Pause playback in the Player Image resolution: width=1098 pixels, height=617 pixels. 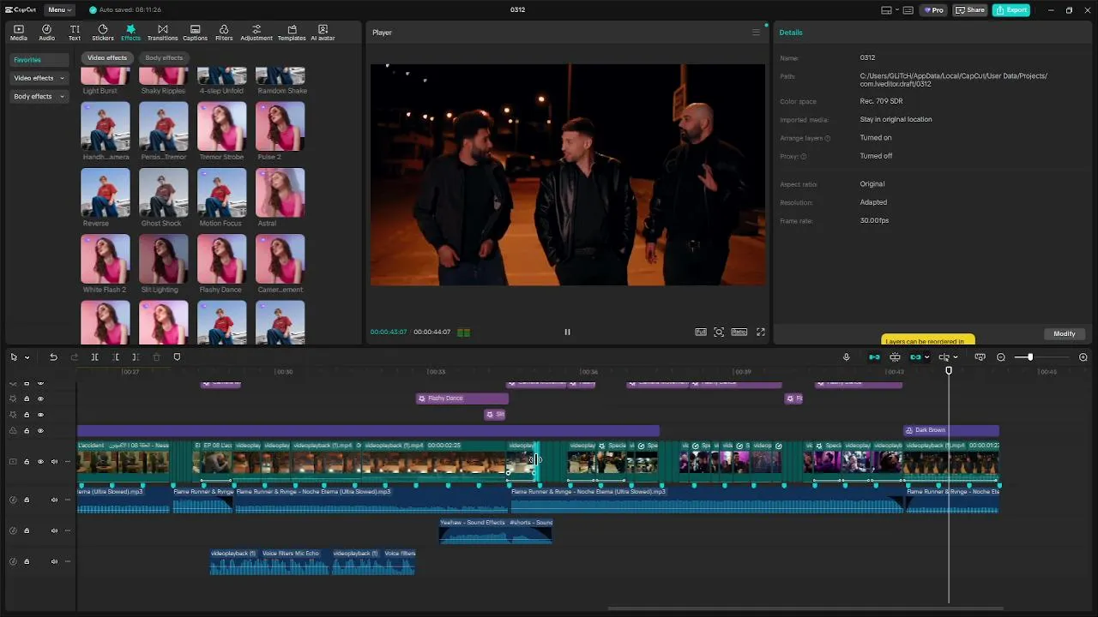567,332
